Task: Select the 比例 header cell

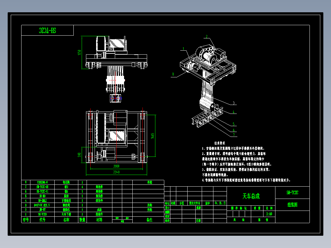Action: (x=269, y=208)
